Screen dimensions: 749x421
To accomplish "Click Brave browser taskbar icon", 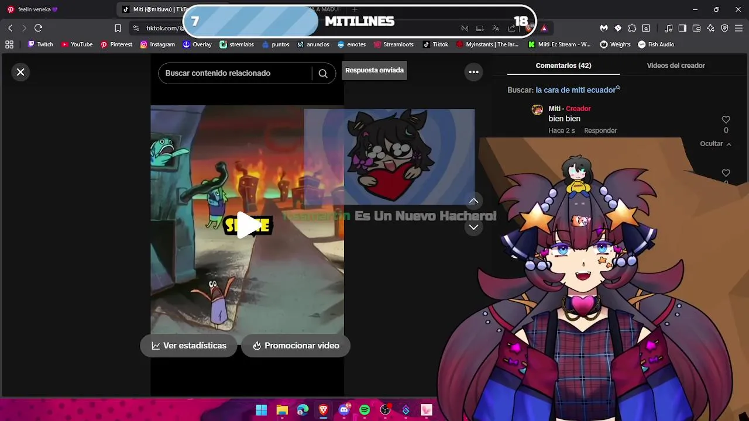I will (323, 410).
